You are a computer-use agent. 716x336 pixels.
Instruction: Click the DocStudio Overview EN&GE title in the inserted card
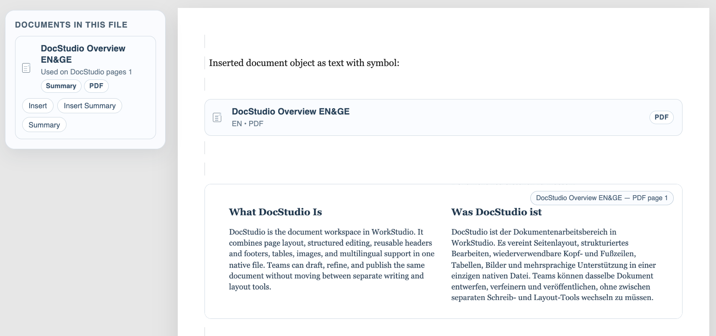coord(291,112)
